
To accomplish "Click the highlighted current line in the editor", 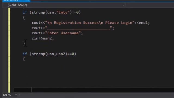I will (94, 90).
